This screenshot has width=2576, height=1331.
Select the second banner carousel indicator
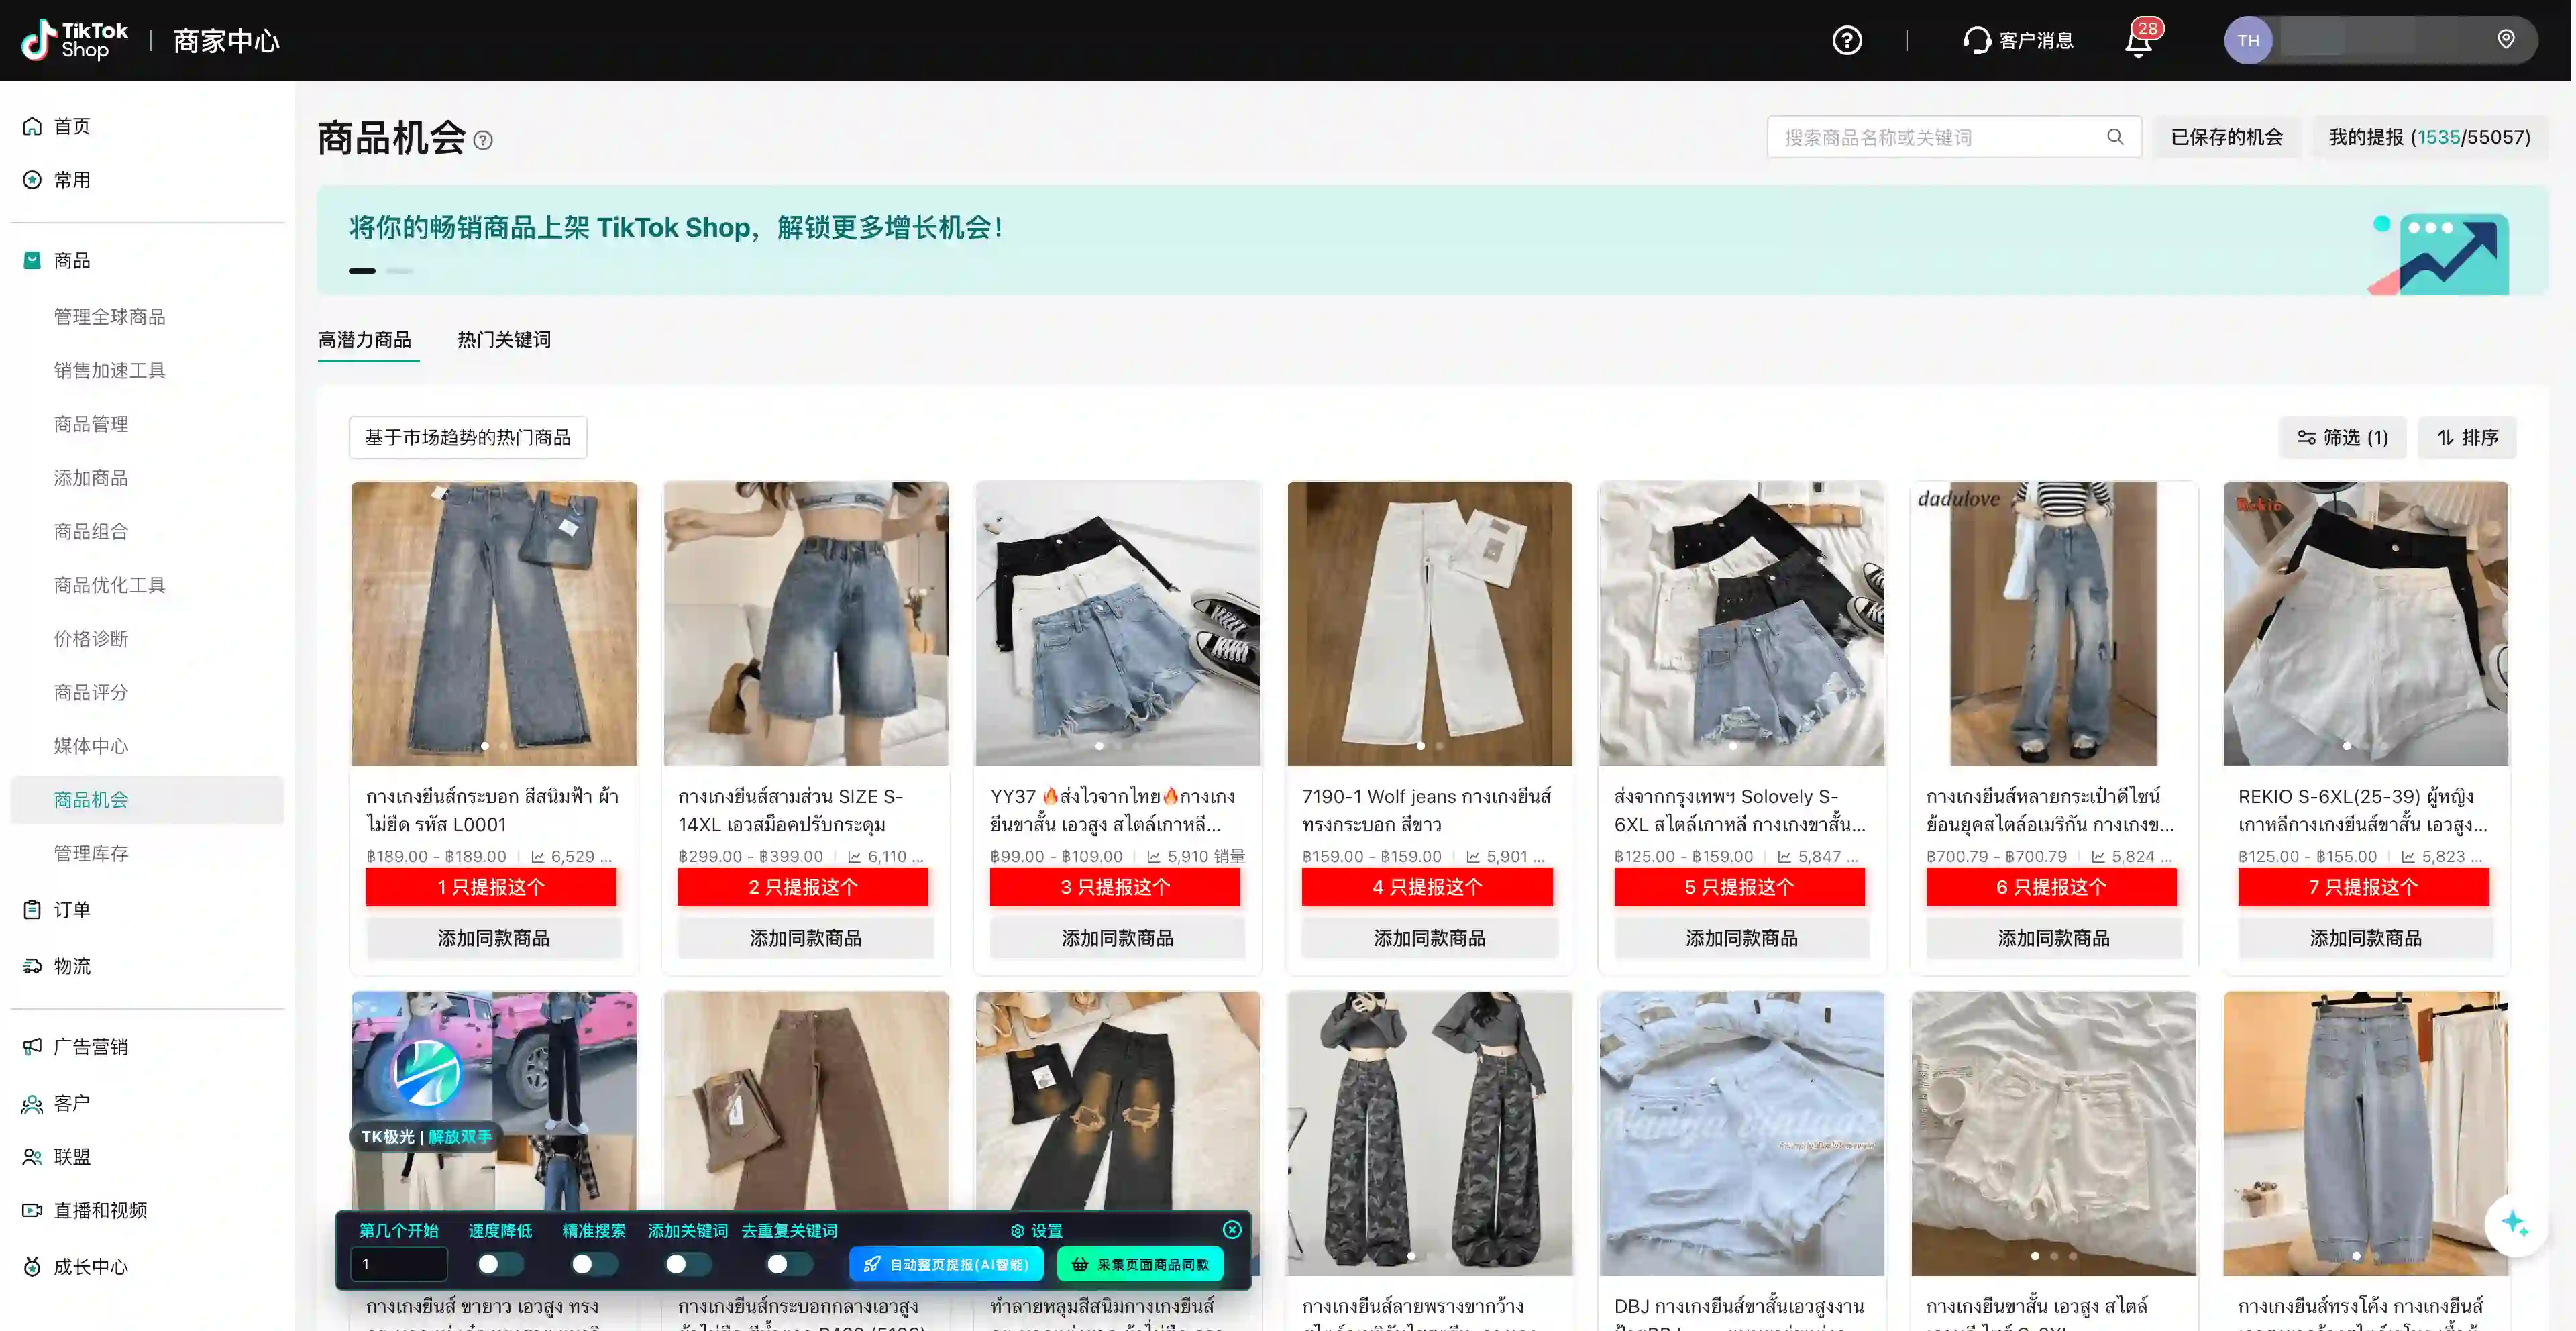coord(399,271)
